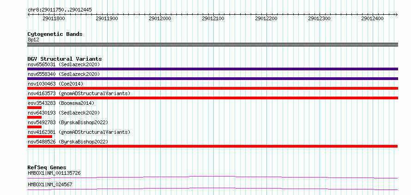This screenshot has height=195, width=411.
Task: Click ruler tick label 29012300
Action: click(320, 18)
